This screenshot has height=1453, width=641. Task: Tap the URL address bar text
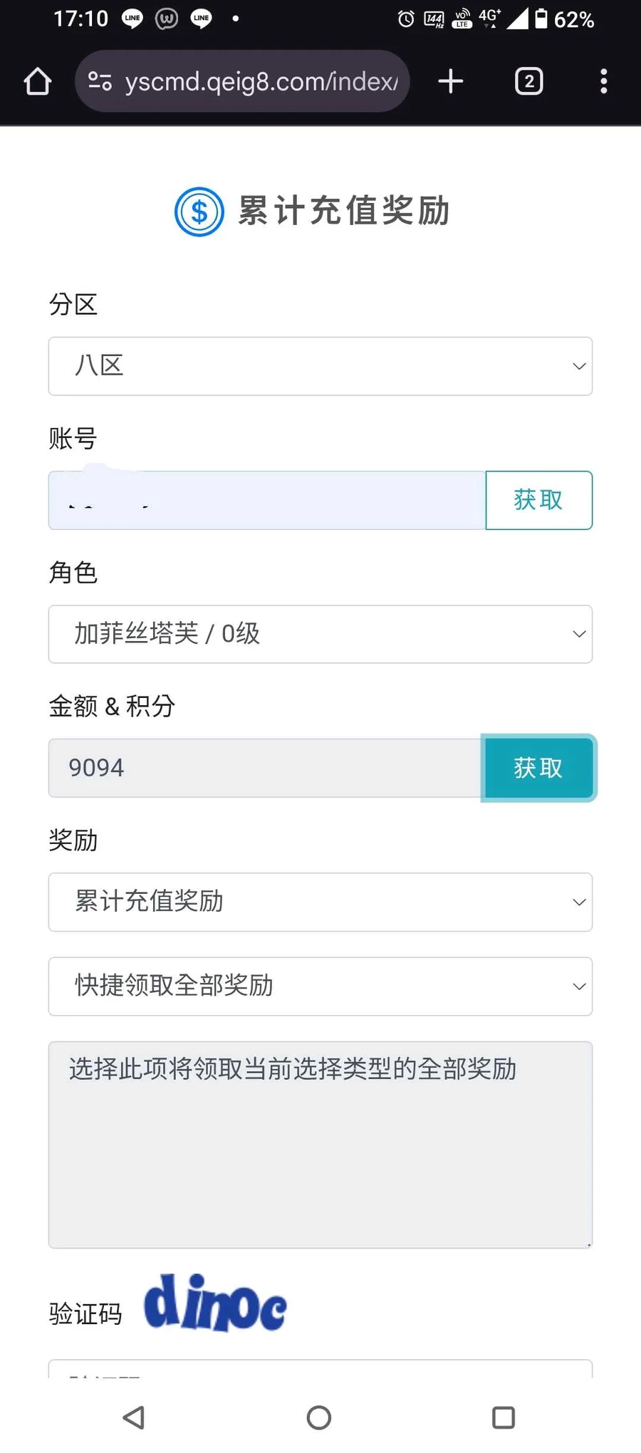tap(261, 82)
